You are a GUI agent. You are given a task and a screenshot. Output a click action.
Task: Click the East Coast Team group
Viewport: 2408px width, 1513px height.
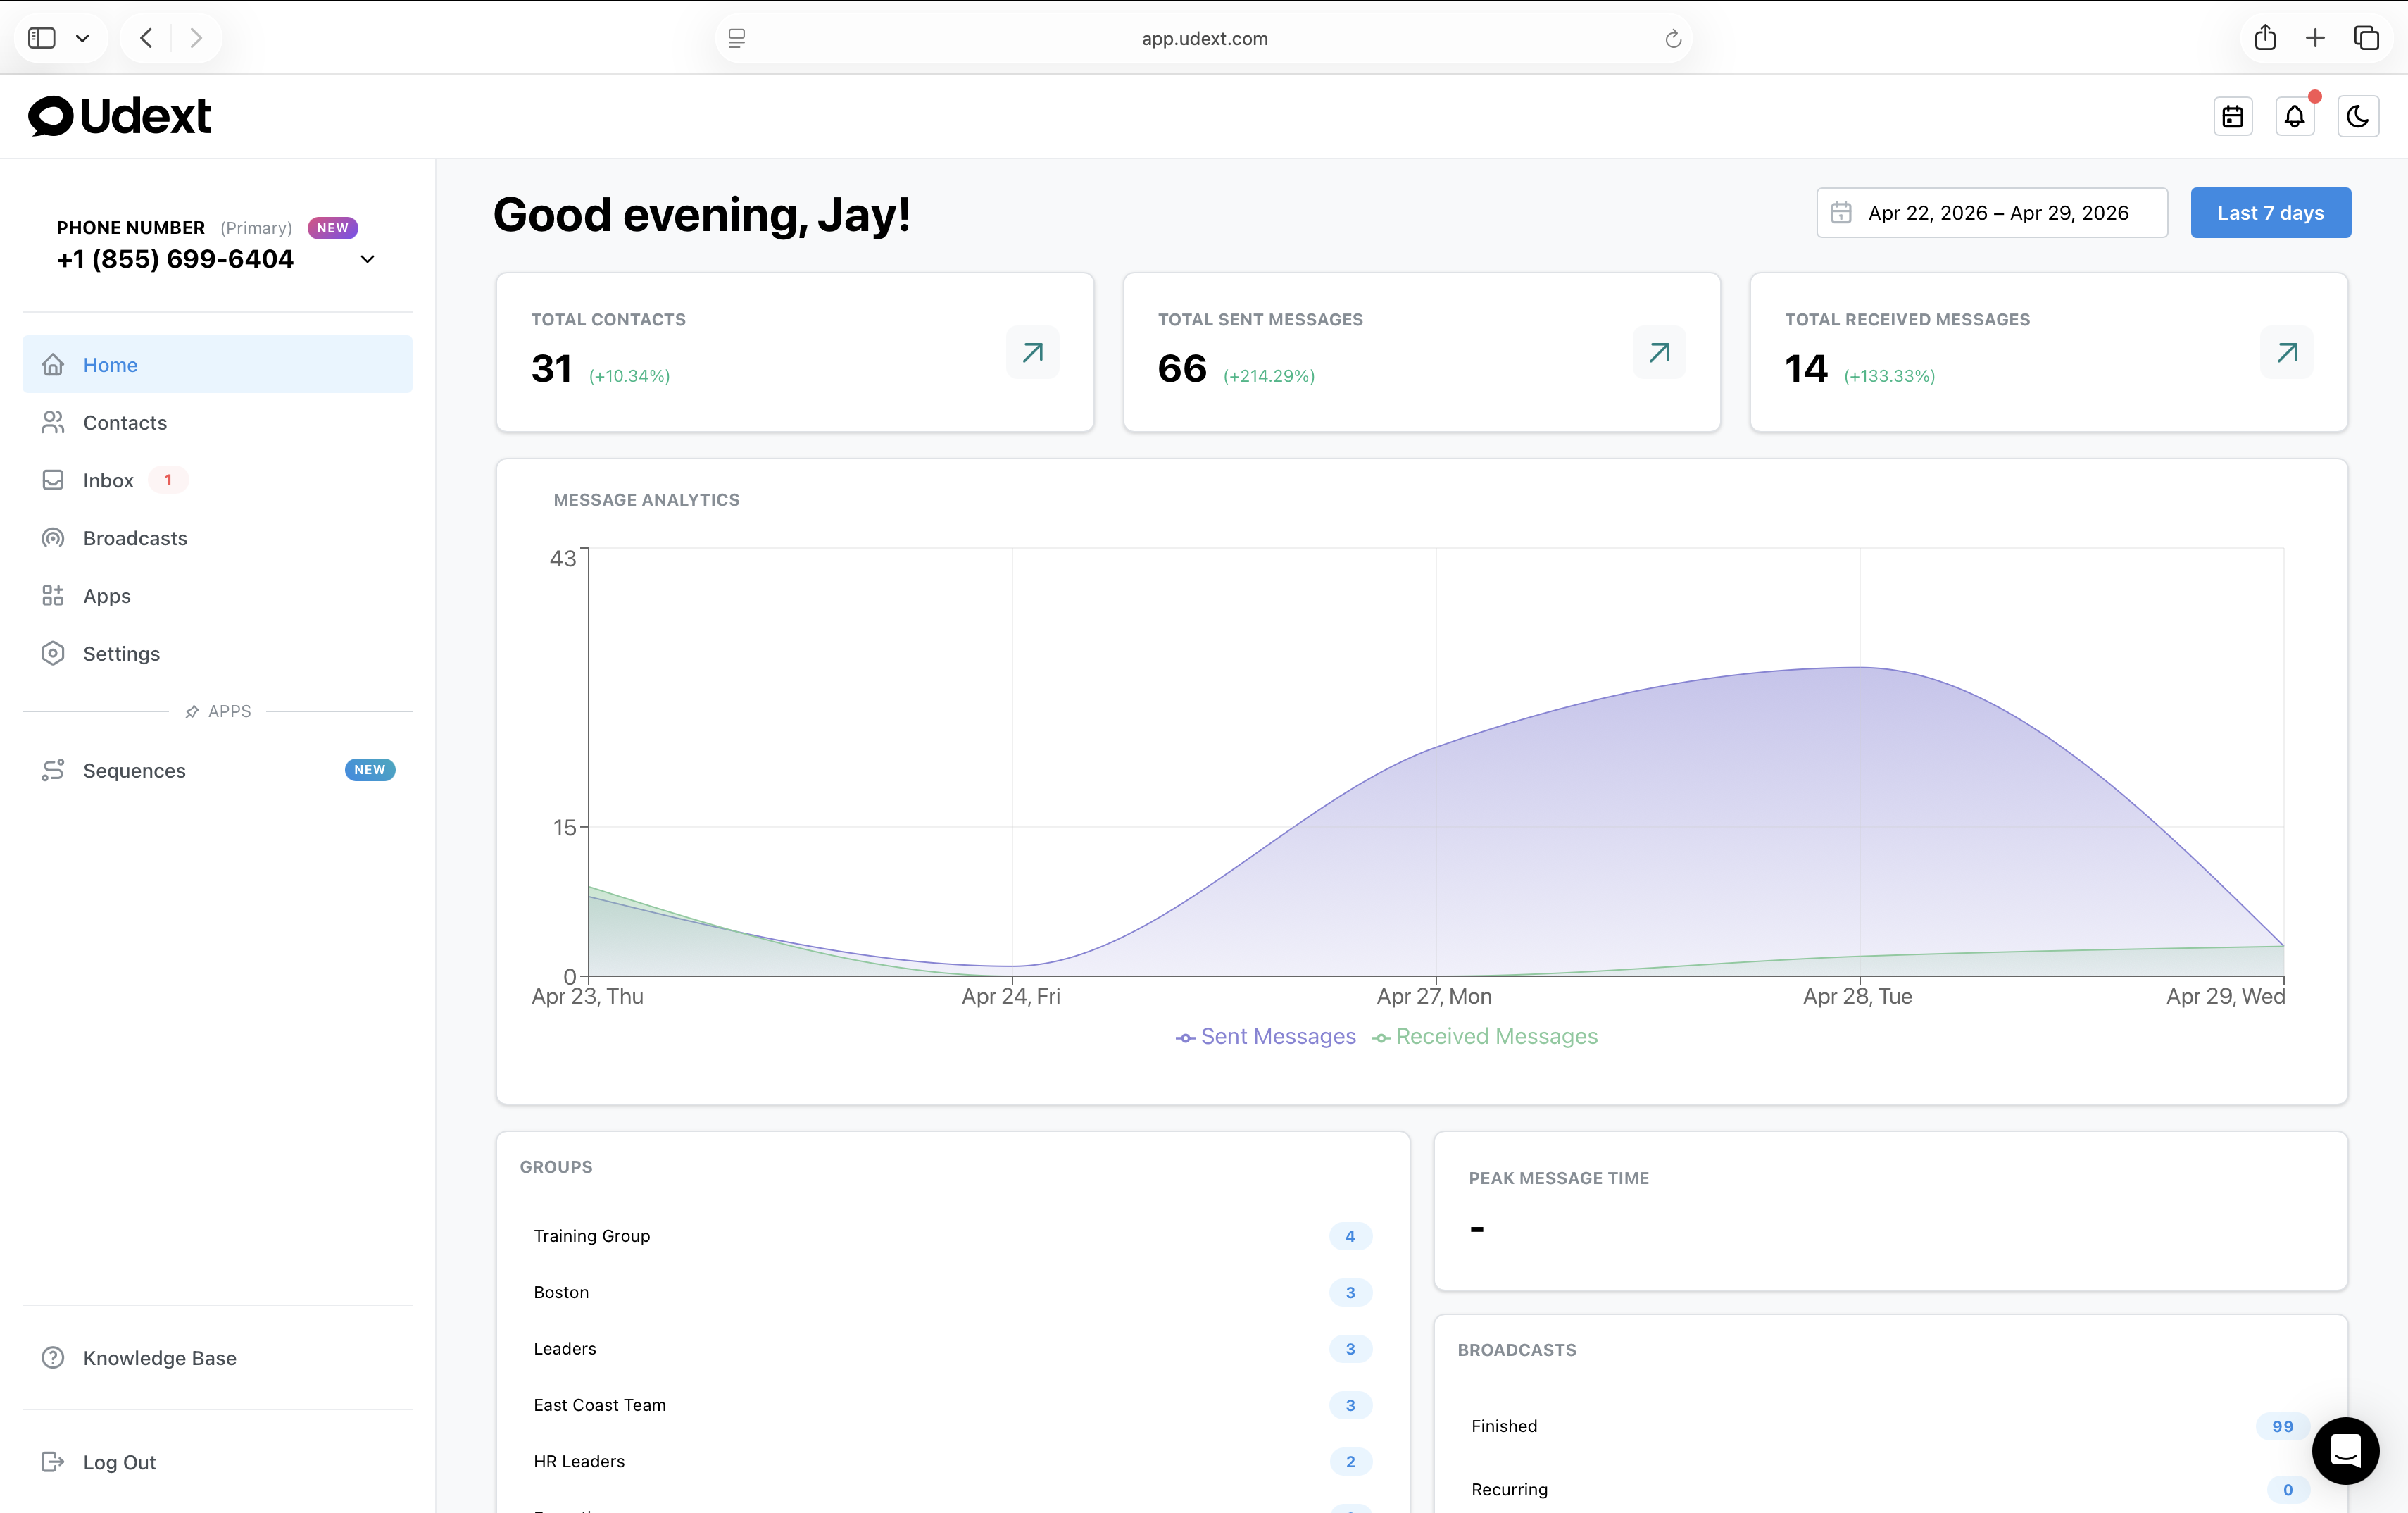(953, 1405)
